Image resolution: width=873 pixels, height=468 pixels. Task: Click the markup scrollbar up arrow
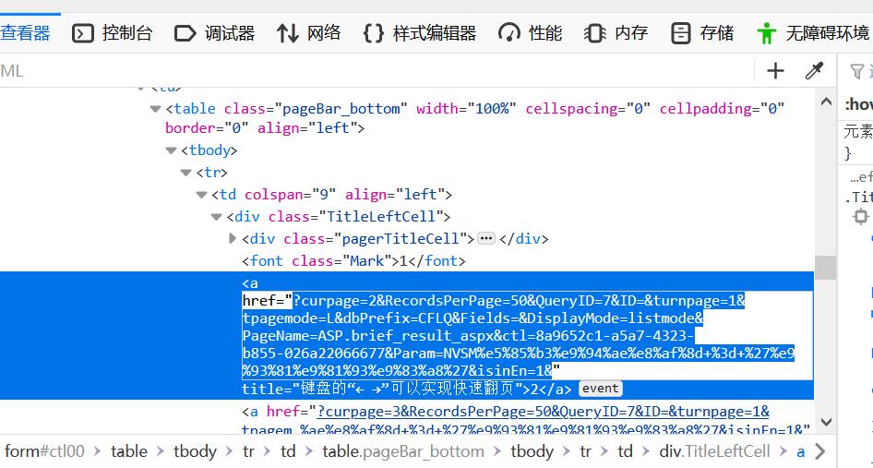826,102
